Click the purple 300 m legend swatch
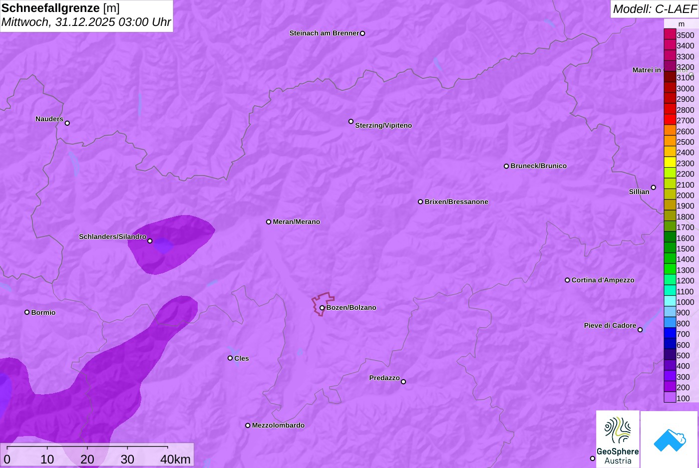 pos(670,376)
